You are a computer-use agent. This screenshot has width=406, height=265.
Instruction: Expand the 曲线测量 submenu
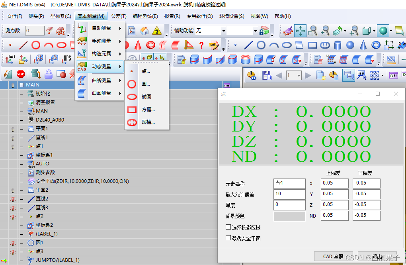[100, 80]
